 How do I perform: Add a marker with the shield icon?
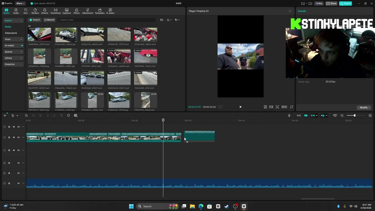click(x=69, y=115)
